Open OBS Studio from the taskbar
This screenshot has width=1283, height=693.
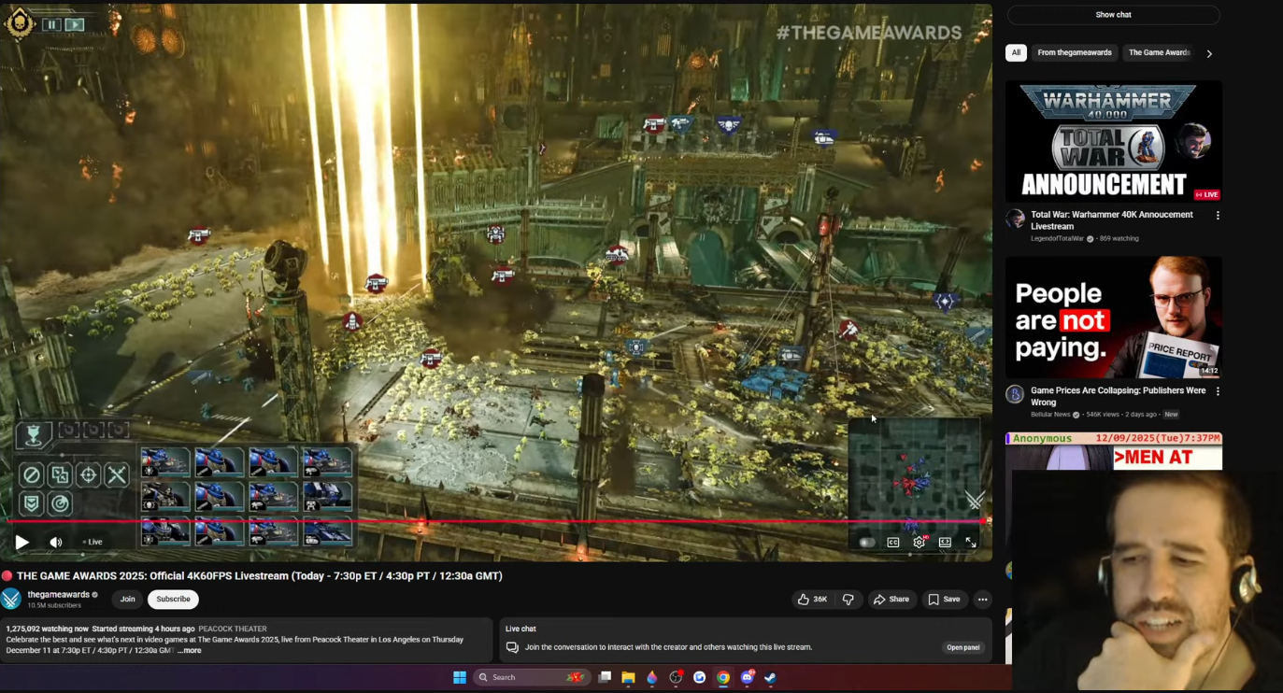click(x=676, y=677)
